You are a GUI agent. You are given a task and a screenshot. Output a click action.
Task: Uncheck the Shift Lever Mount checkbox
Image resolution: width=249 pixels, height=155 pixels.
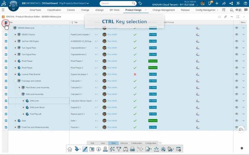[6, 107]
